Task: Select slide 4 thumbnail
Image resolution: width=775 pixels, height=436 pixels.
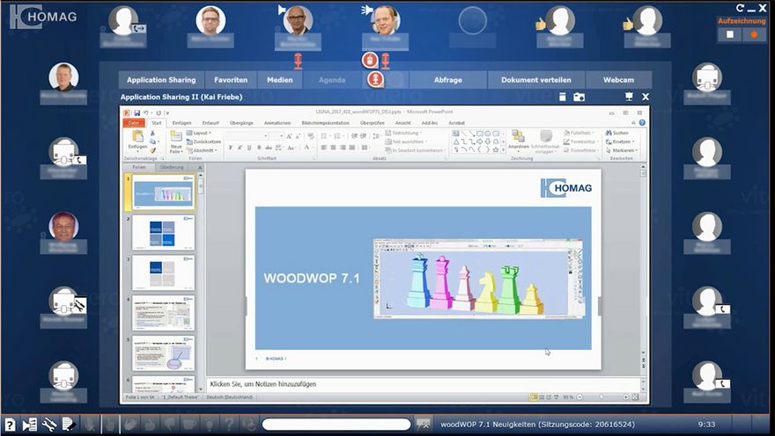Action: (163, 313)
